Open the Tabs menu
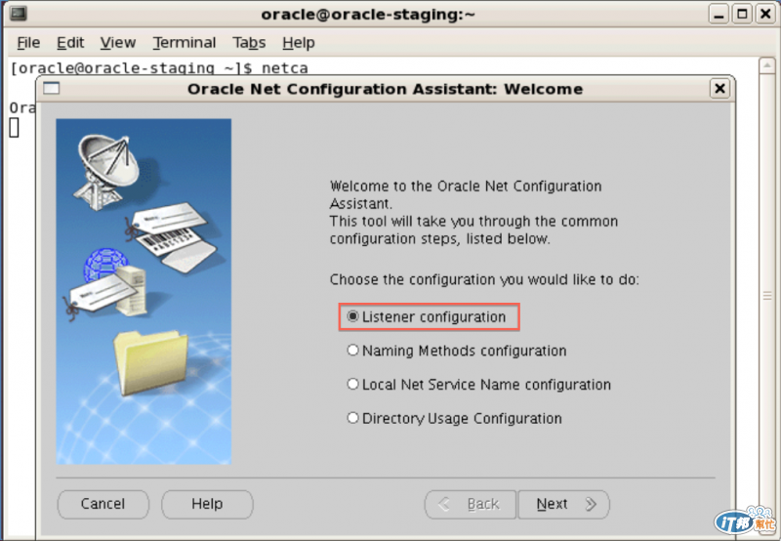The width and height of the screenshot is (781, 541). point(249,43)
